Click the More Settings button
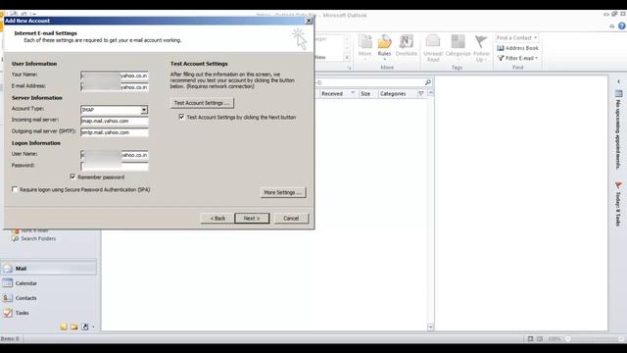 [283, 192]
